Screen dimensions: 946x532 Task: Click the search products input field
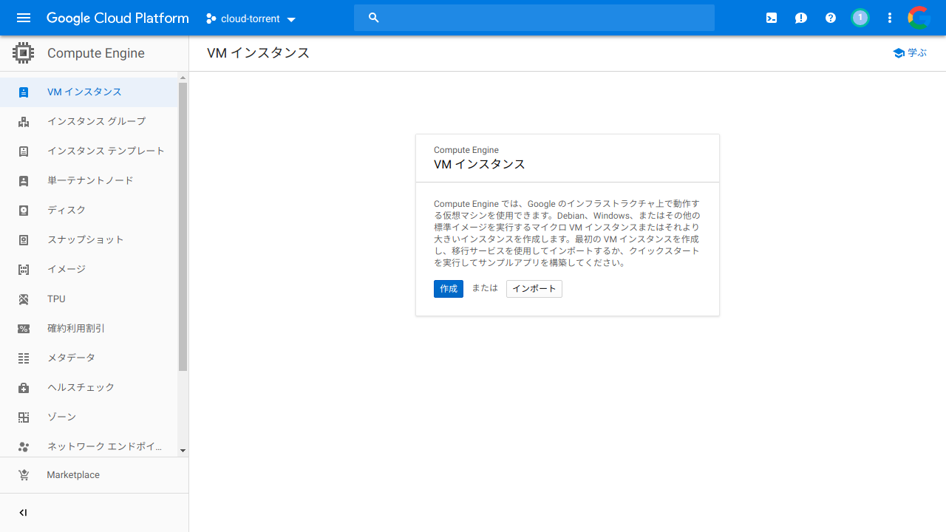pyautogui.click(x=534, y=18)
